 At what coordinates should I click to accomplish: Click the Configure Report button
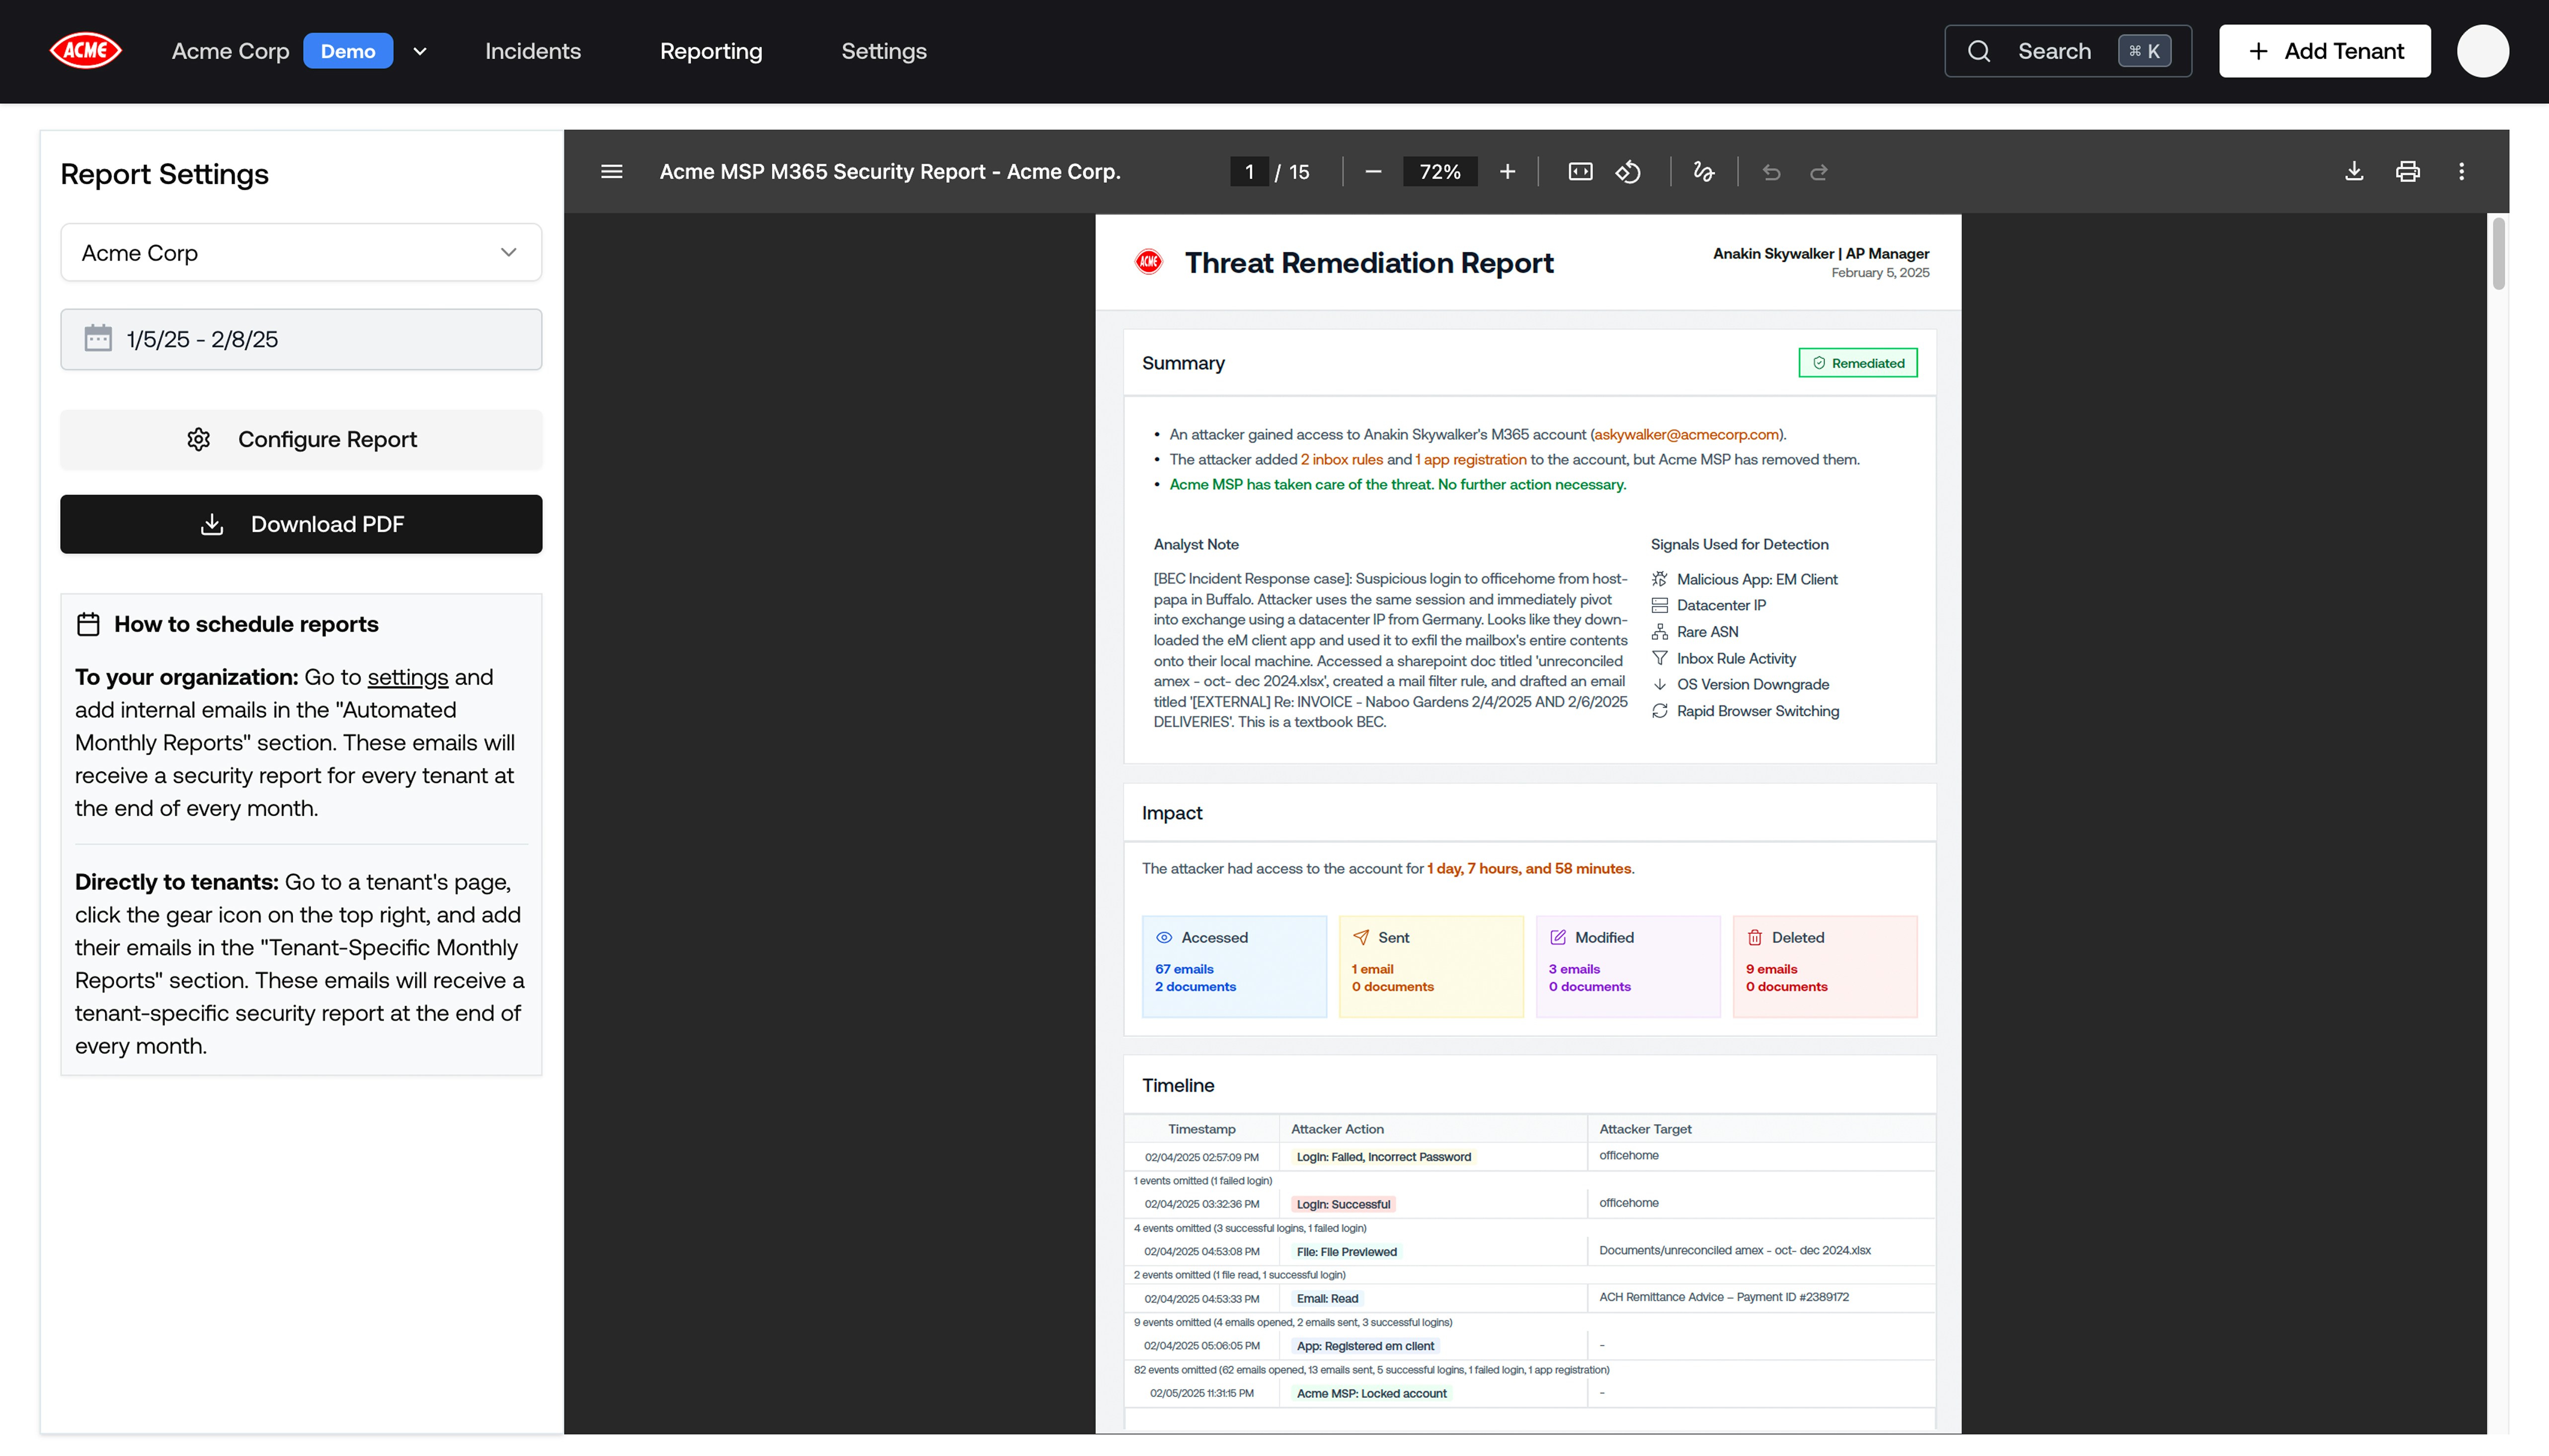point(301,440)
